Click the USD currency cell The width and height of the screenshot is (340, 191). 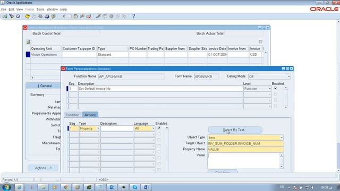[256, 55]
